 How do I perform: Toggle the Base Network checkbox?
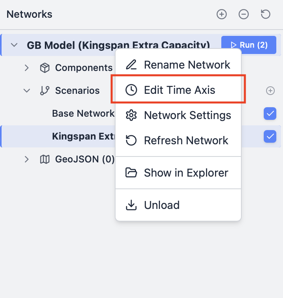(x=270, y=114)
